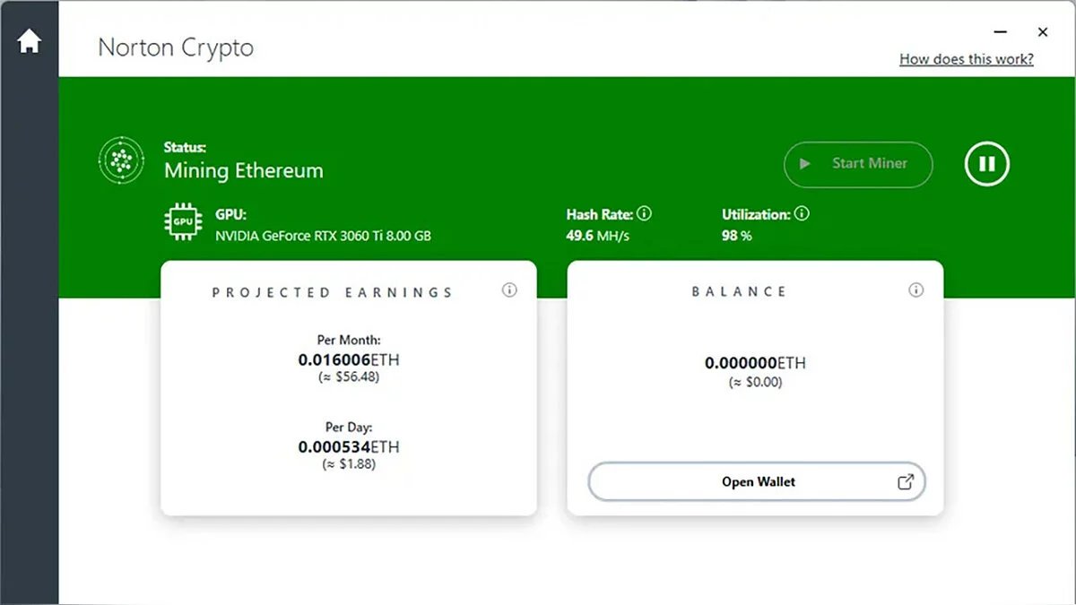Click the Ethereum mining status icon
The width and height of the screenshot is (1076, 605).
pyautogui.click(x=120, y=160)
